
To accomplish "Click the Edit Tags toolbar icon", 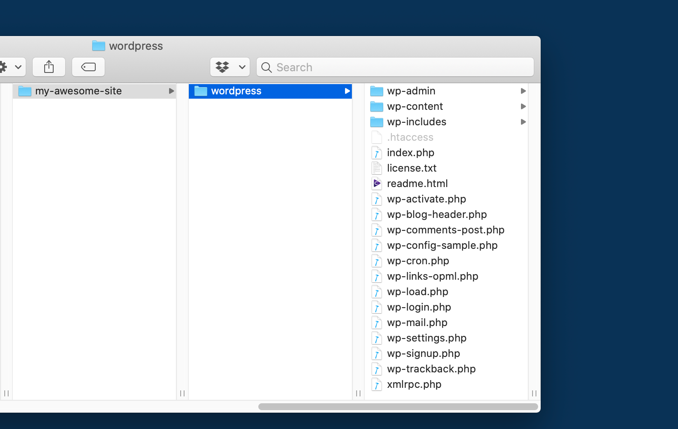I will [88, 67].
